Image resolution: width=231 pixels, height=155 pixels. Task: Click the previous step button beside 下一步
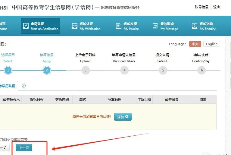[x=5, y=147]
